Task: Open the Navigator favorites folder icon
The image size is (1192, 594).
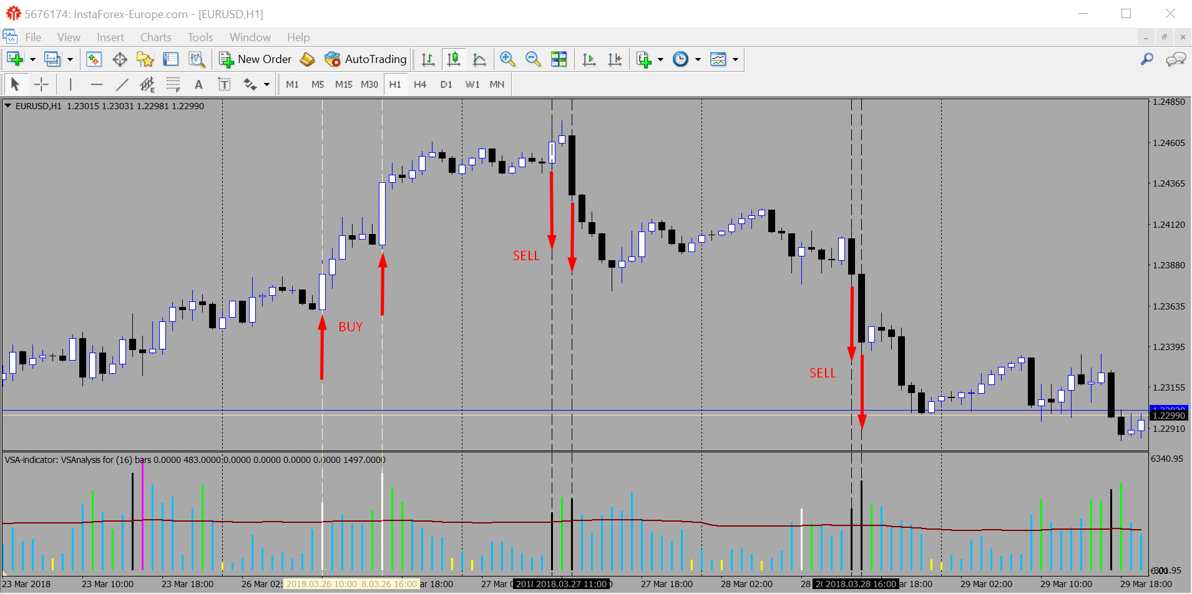Action: (x=145, y=59)
